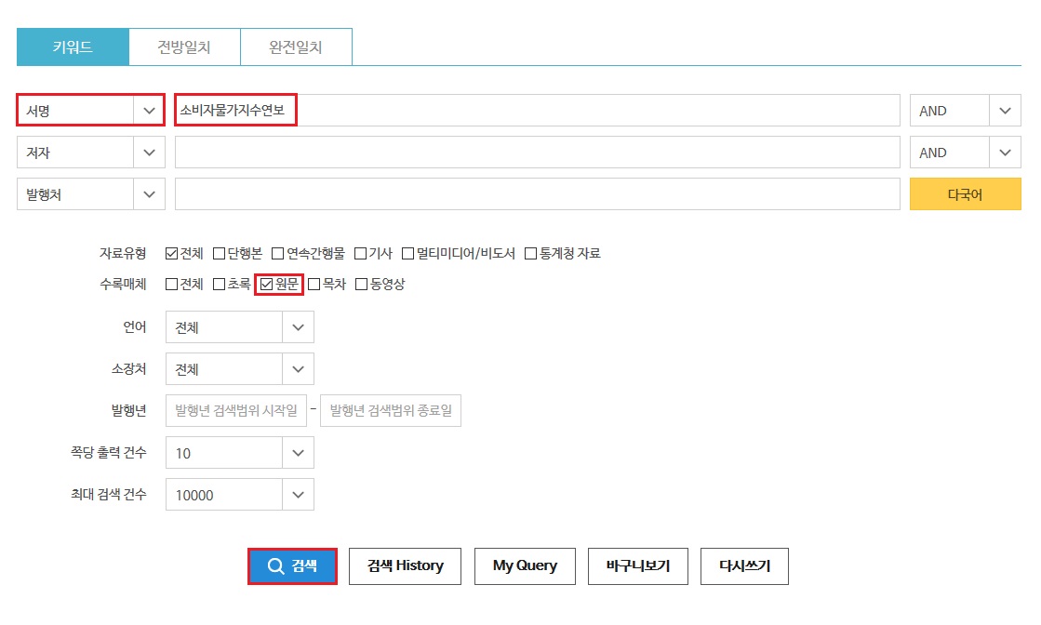Expand the 쪽당 출력 건수 dropdown
1041x625 pixels.
[x=299, y=452]
